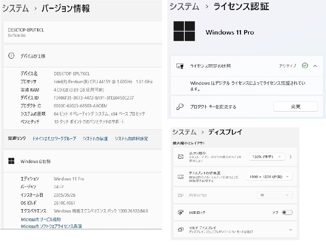The image size is (326, 247).
Task: Click the 回転ロック rotation lock icon
Action: pyautogui.click(x=181, y=212)
